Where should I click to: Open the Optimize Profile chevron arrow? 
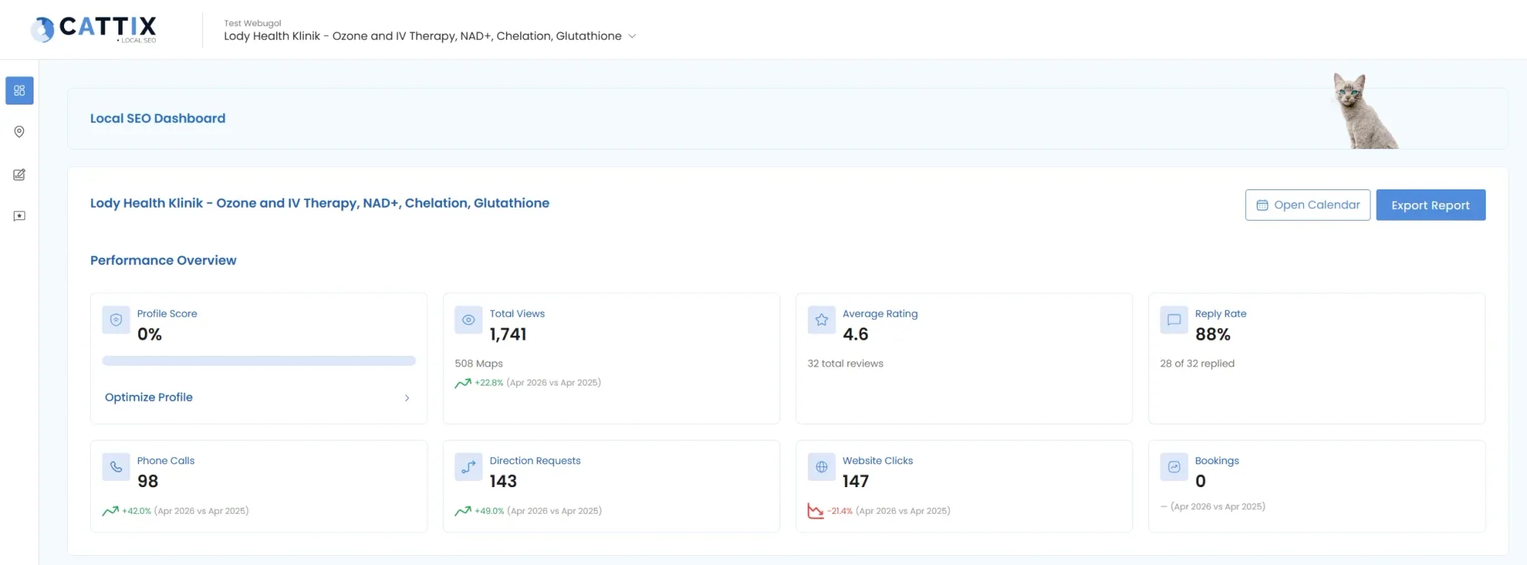point(407,398)
